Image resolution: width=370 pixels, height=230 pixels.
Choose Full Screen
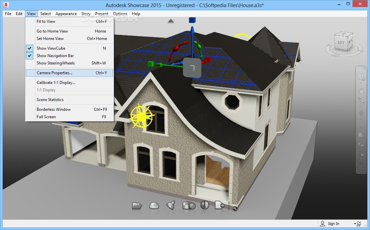pyautogui.click(x=69, y=117)
